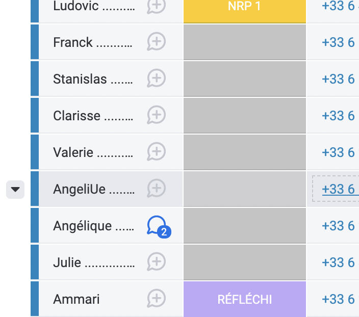Open the add-update bubble for Clarisse
359x317 pixels.
click(x=157, y=116)
